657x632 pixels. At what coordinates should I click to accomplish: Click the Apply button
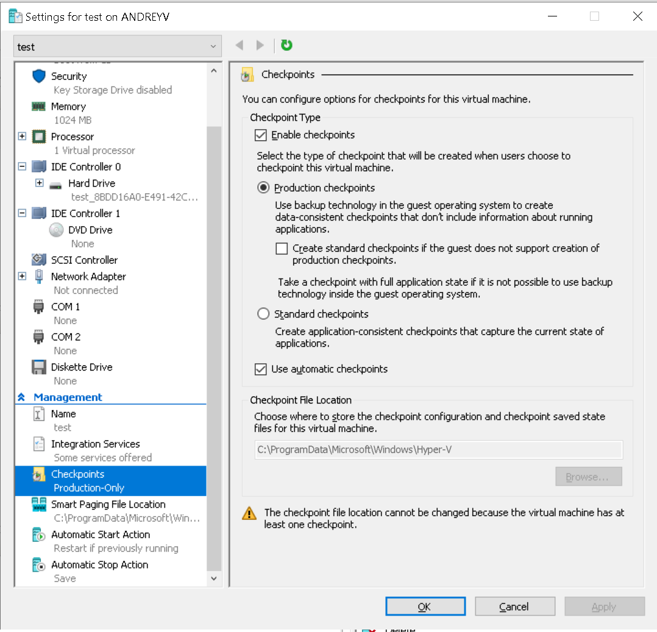[x=604, y=606]
